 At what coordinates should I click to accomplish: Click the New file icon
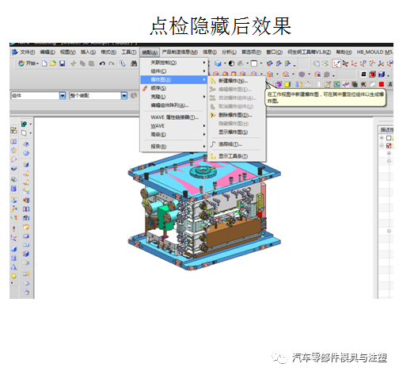44,63
